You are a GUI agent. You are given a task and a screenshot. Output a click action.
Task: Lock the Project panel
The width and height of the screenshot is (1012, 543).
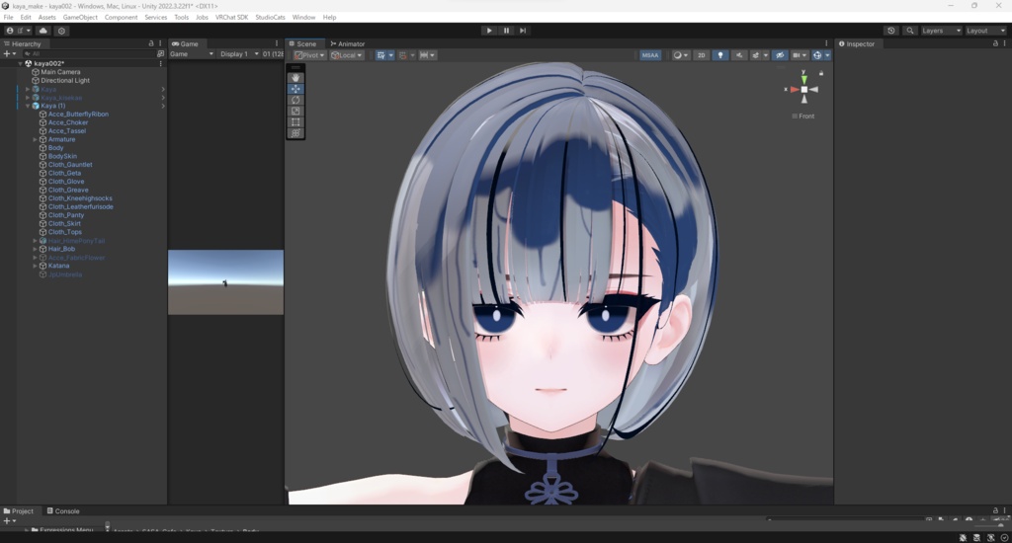point(995,510)
